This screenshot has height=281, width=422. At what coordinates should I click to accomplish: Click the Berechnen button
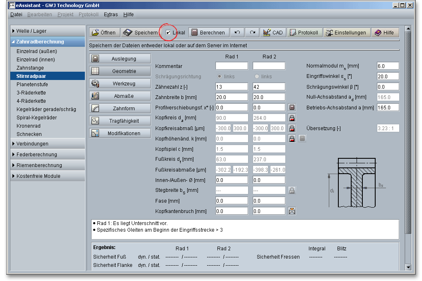(208, 33)
